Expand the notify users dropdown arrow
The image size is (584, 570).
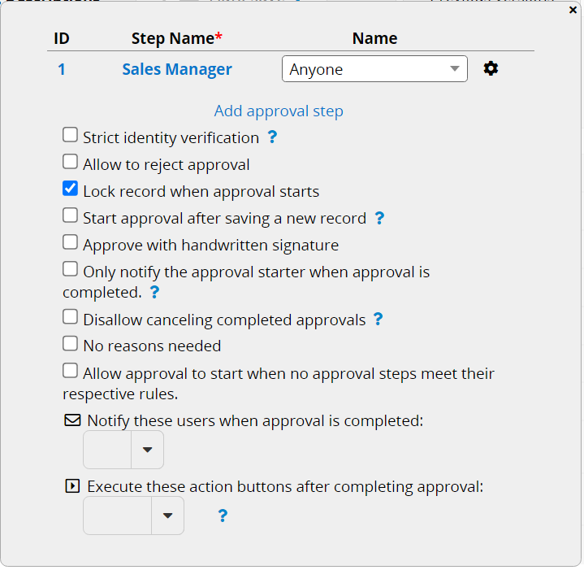pyautogui.click(x=148, y=450)
